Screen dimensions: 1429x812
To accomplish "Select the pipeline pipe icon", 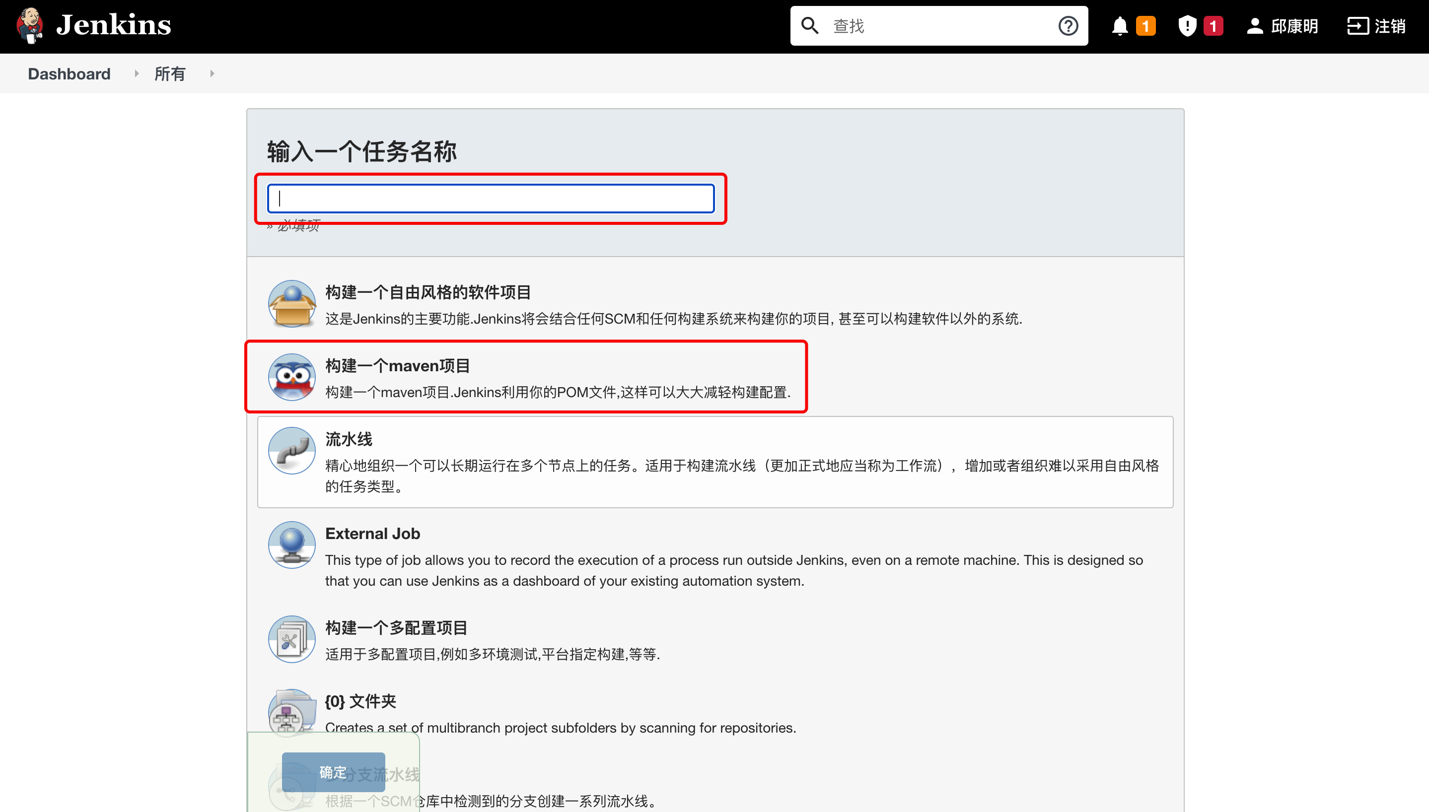I will (x=292, y=451).
